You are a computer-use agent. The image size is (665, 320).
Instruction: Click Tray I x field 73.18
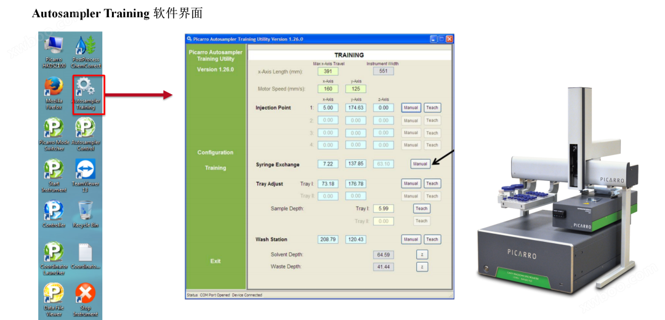[x=328, y=183]
